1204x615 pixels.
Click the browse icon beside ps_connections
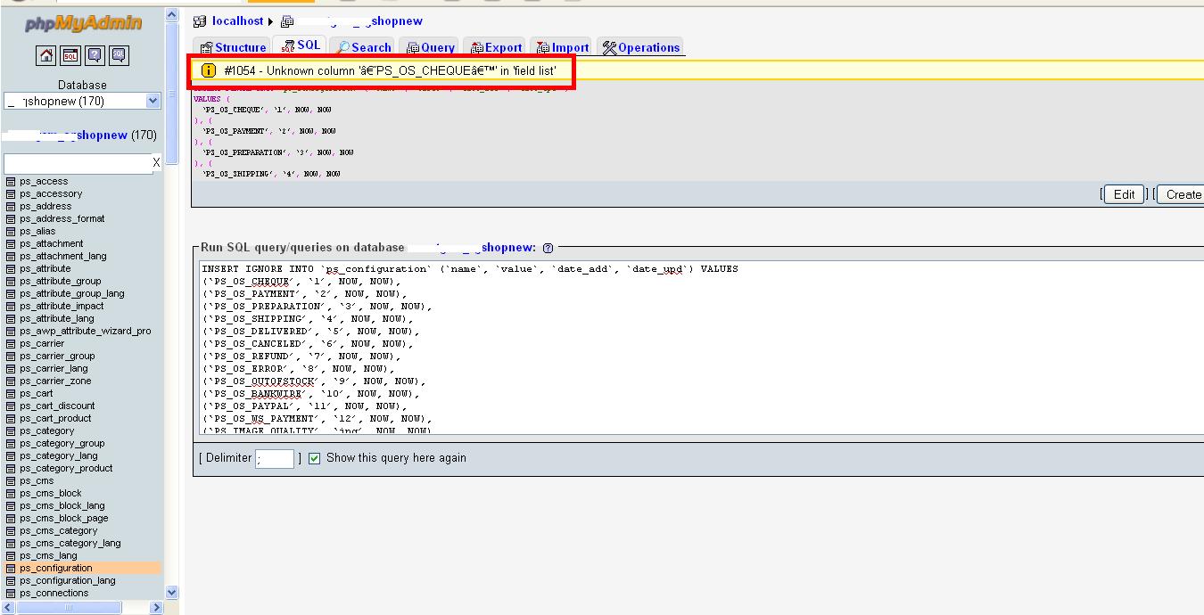tap(11, 593)
